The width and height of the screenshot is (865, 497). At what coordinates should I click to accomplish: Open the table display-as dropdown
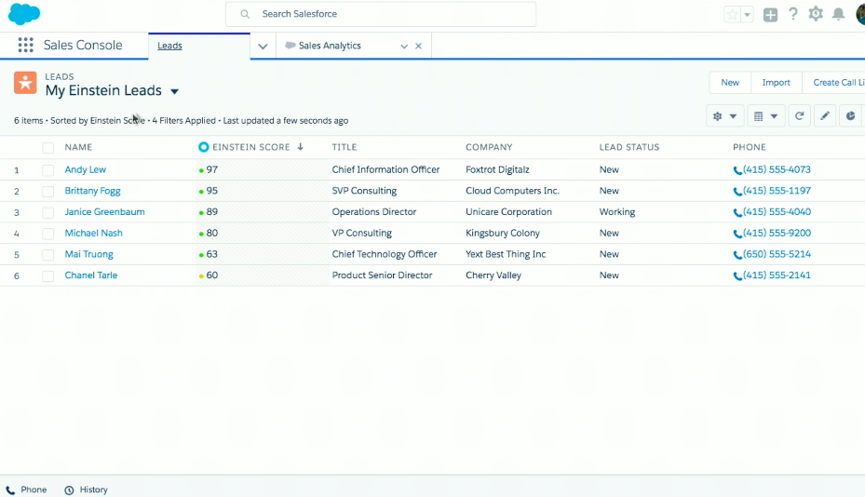pyautogui.click(x=765, y=116)
